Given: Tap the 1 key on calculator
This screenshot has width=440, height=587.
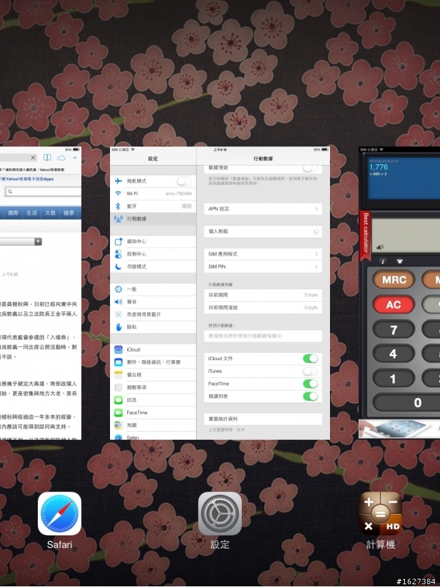Looking at the screenshot, I should (x=393, y=379).
